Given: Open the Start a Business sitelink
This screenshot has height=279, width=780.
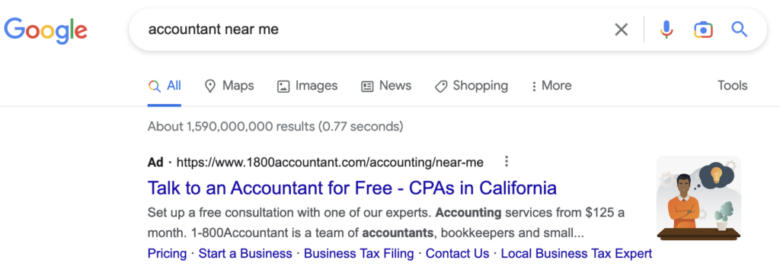Looking at the screenshot, I should (245, 254).
